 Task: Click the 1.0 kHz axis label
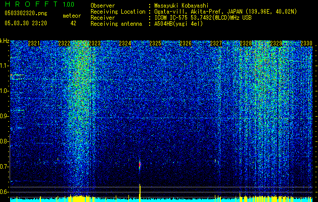click(x=4, y=91)
